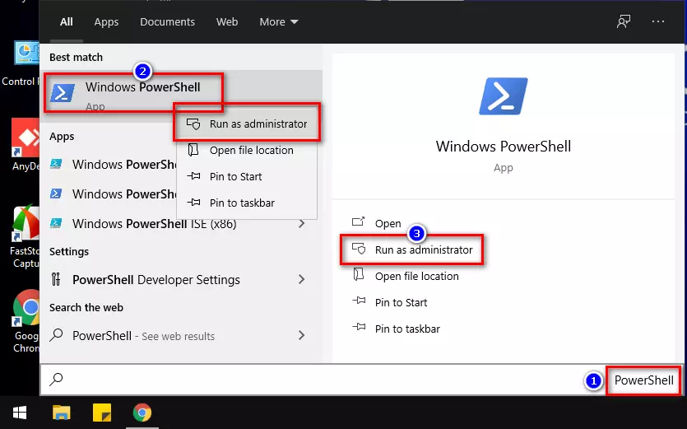687x429 pixels.
Task: Click shield icon in context menu's Run as administrator
Action: tap(193, 124)
